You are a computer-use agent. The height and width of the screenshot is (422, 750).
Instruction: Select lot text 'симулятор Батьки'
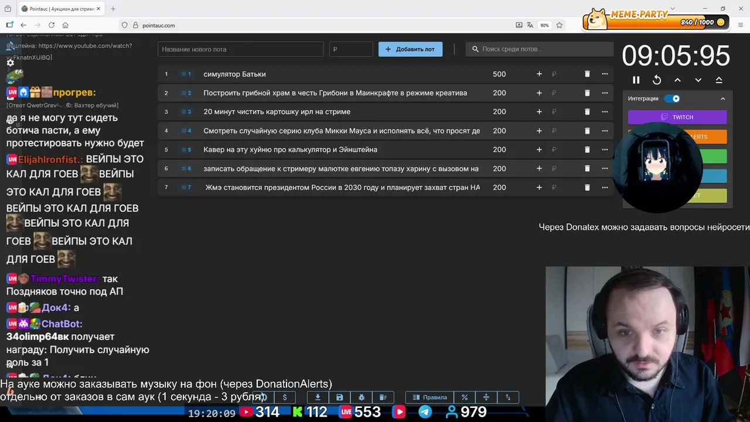coord(234,74)
